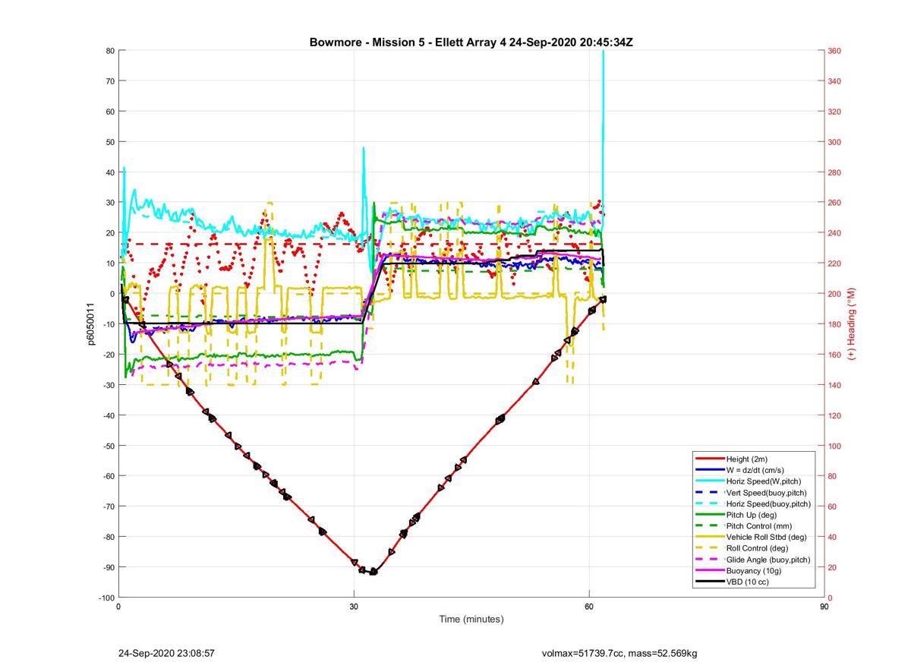Click the right heading axis tick '260'

pos(836,203)
